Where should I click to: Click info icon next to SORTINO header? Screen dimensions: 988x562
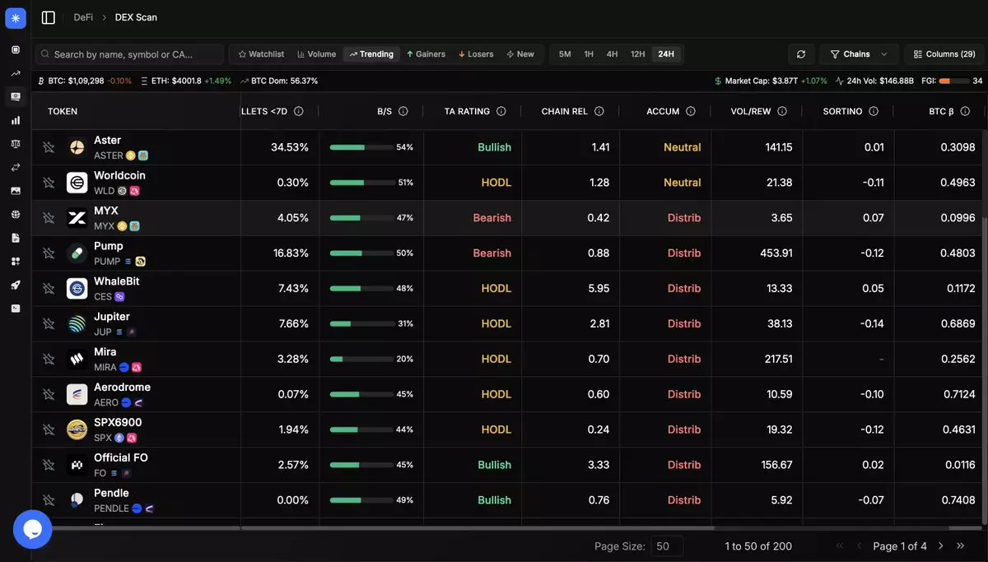coord(874,111)
